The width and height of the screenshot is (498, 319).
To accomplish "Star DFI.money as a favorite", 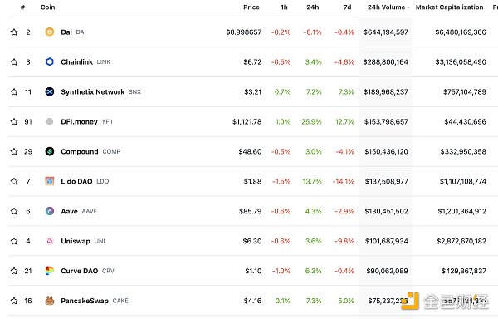I will (14, 121).
